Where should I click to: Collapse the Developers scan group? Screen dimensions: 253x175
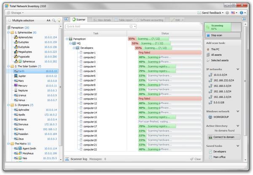click(x=74, y=48)
